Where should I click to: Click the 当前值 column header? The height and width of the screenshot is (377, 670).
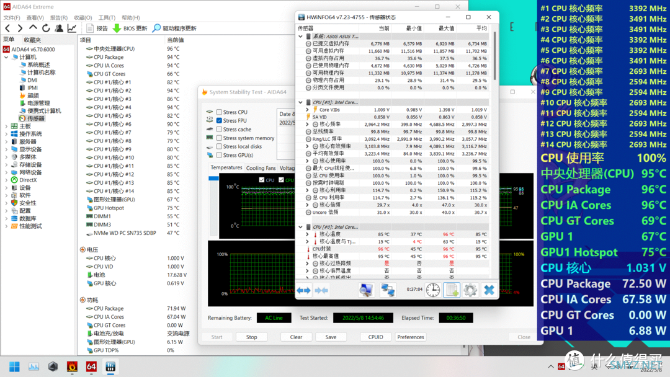pos(175,40)
